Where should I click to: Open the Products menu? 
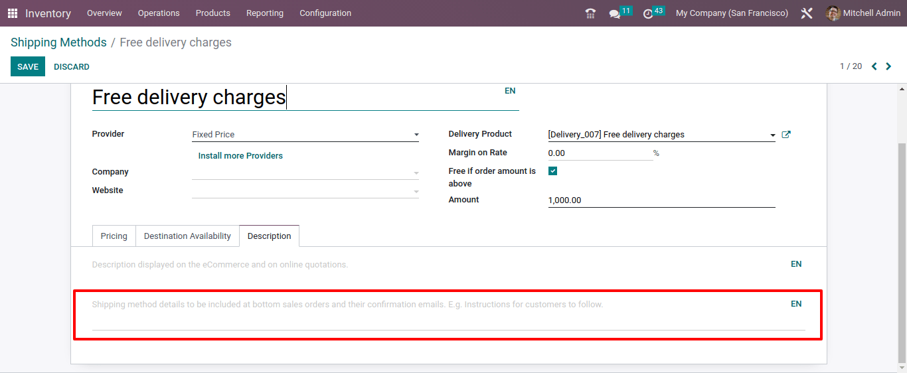pos(213,13)
